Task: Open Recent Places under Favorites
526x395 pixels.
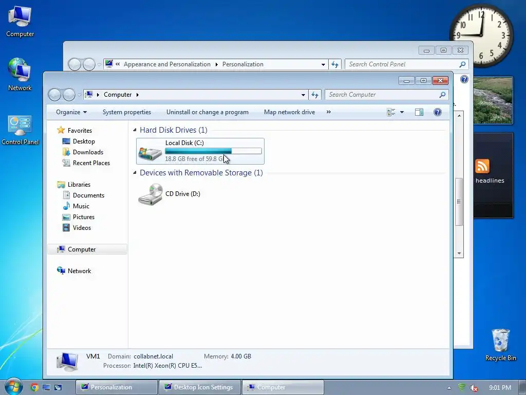Action: click(x=91, y=163)
